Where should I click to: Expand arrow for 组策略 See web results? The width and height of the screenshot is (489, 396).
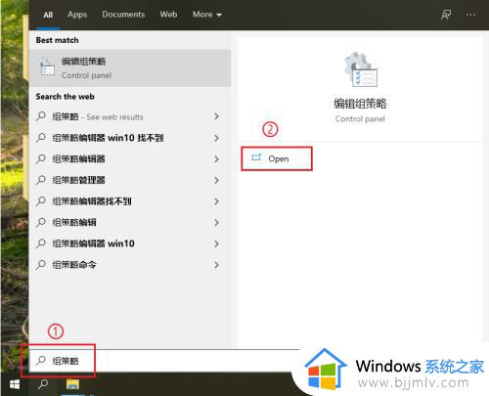[216, 116]
